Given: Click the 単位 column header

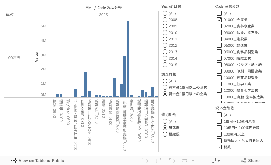Looking at the screenshot, I should 10,15.
